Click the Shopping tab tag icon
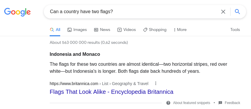 pos(145,30)
